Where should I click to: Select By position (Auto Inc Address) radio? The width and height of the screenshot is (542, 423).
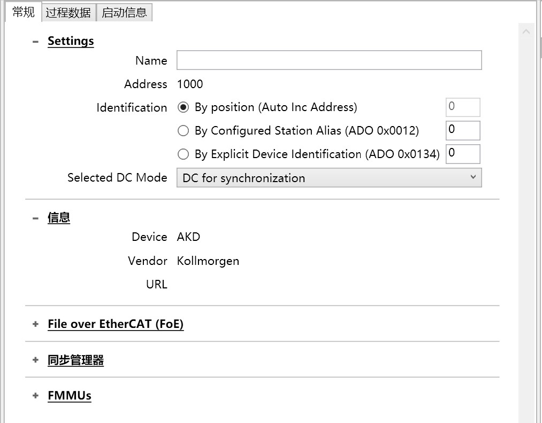(x=184, y=107)
